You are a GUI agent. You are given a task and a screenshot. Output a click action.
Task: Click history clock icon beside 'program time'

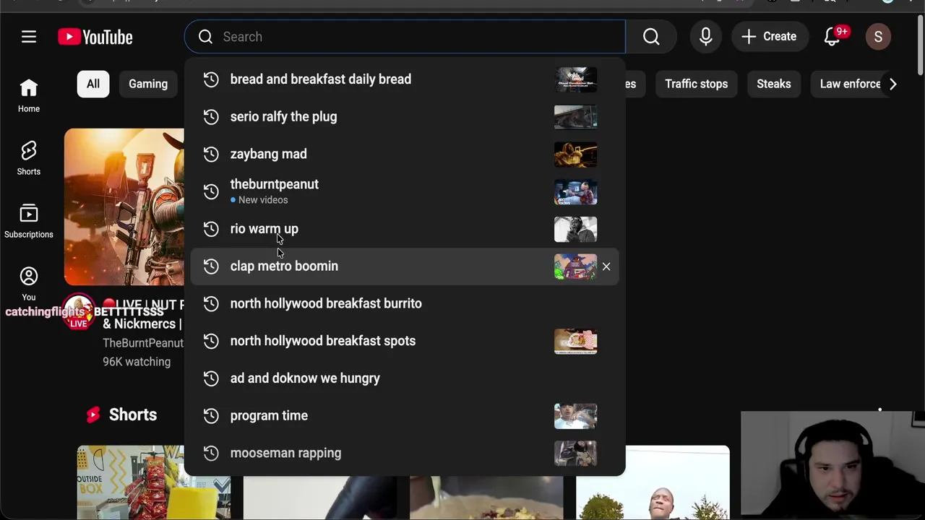211,416
